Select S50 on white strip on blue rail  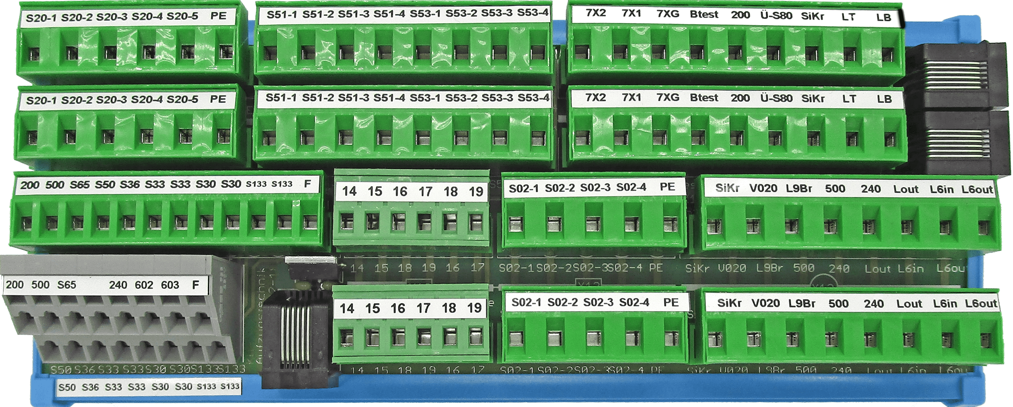point(67,387)
